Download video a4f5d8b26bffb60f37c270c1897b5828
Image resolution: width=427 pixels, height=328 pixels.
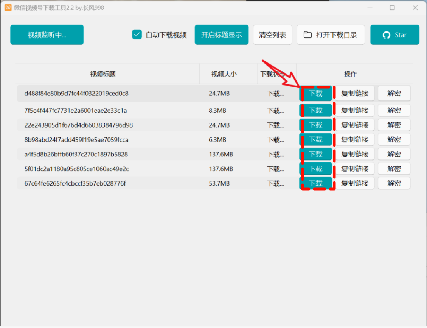point(316,154)
